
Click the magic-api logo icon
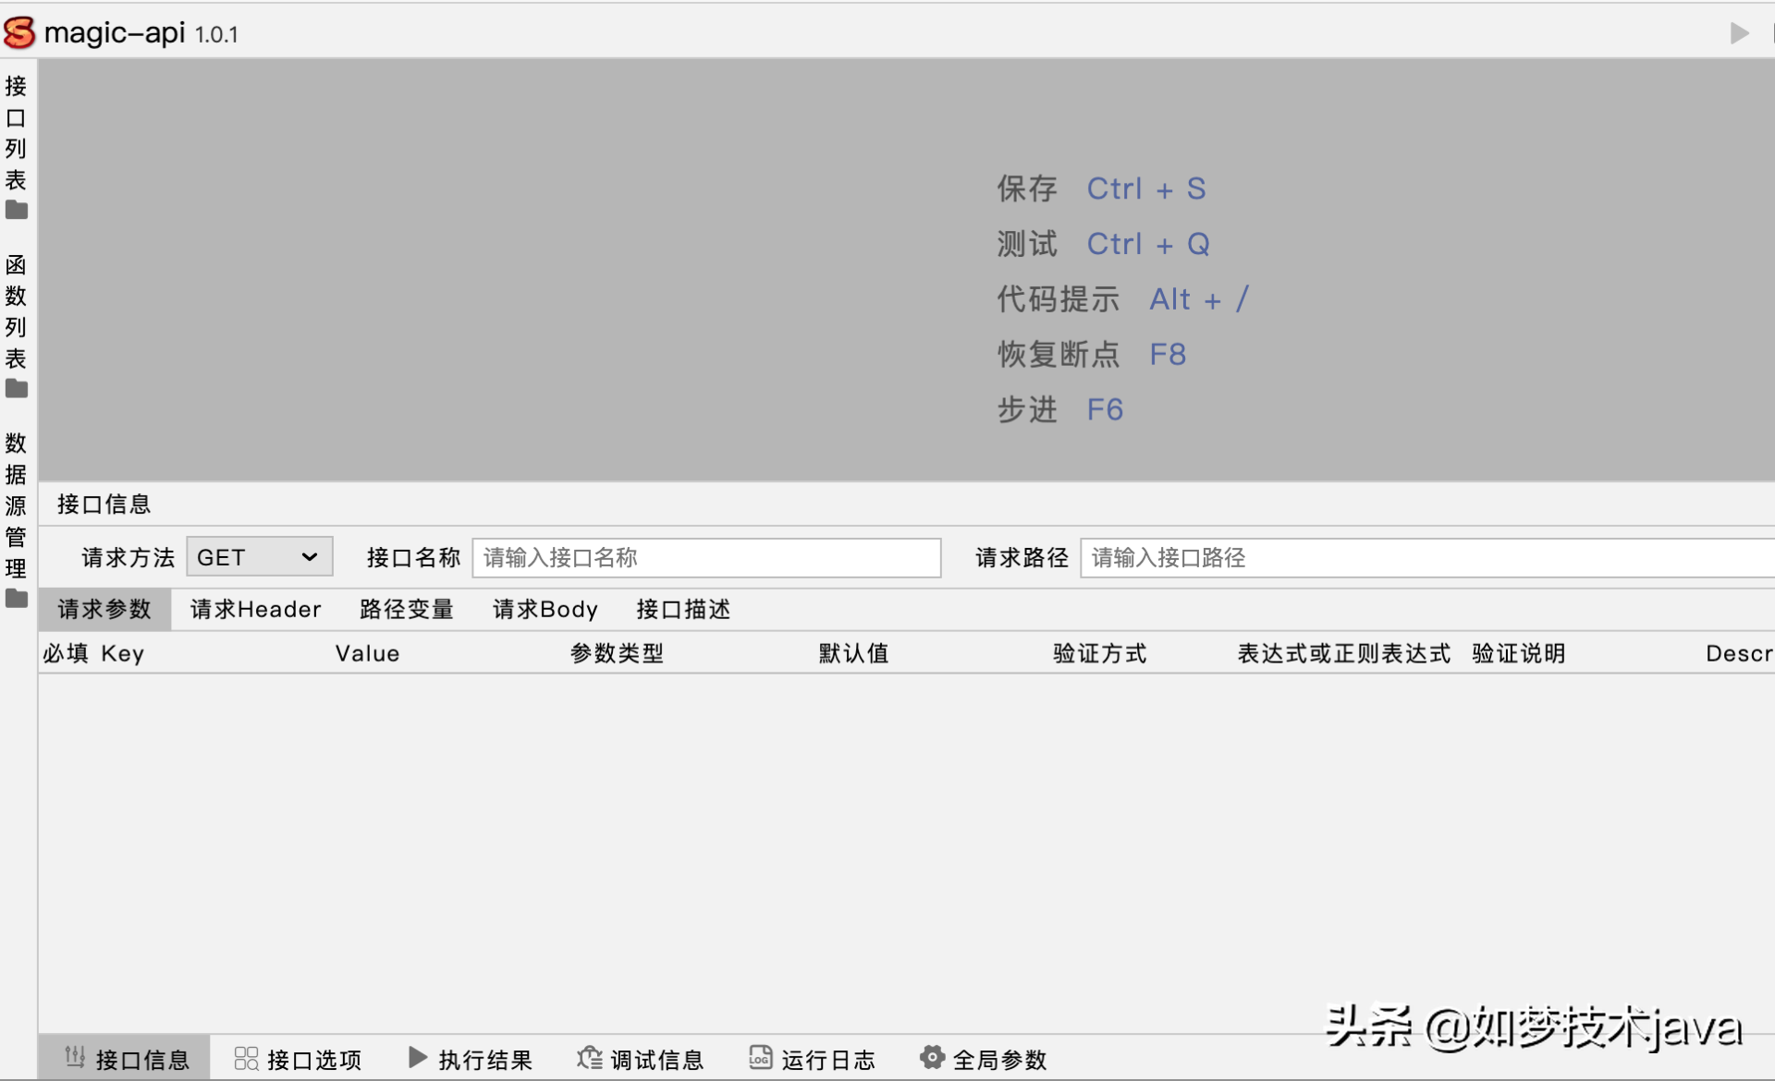(19, 33)
